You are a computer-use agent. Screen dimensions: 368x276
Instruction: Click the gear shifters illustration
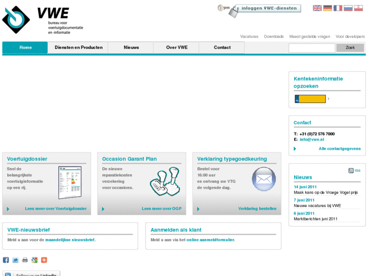165,181
